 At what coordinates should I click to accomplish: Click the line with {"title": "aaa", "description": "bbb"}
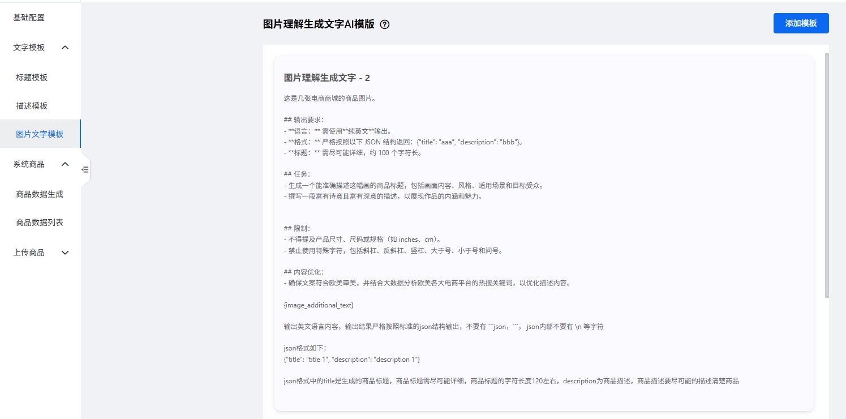tap(404, 142)
